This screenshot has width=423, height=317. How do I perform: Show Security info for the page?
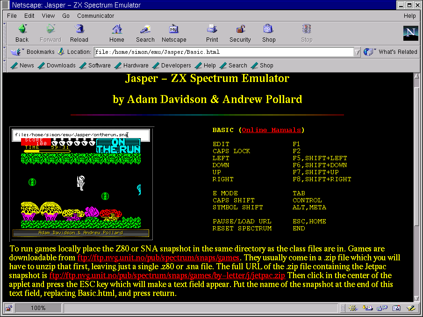click(x=240, y=33)
